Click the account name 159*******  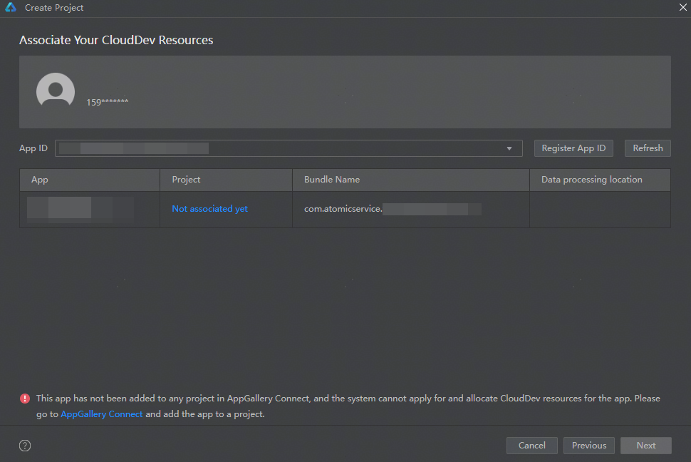108,102
